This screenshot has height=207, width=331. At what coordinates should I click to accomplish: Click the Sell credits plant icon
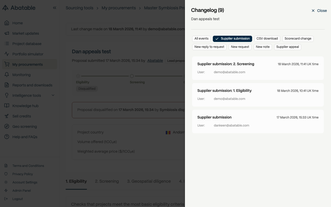point(7,116)
